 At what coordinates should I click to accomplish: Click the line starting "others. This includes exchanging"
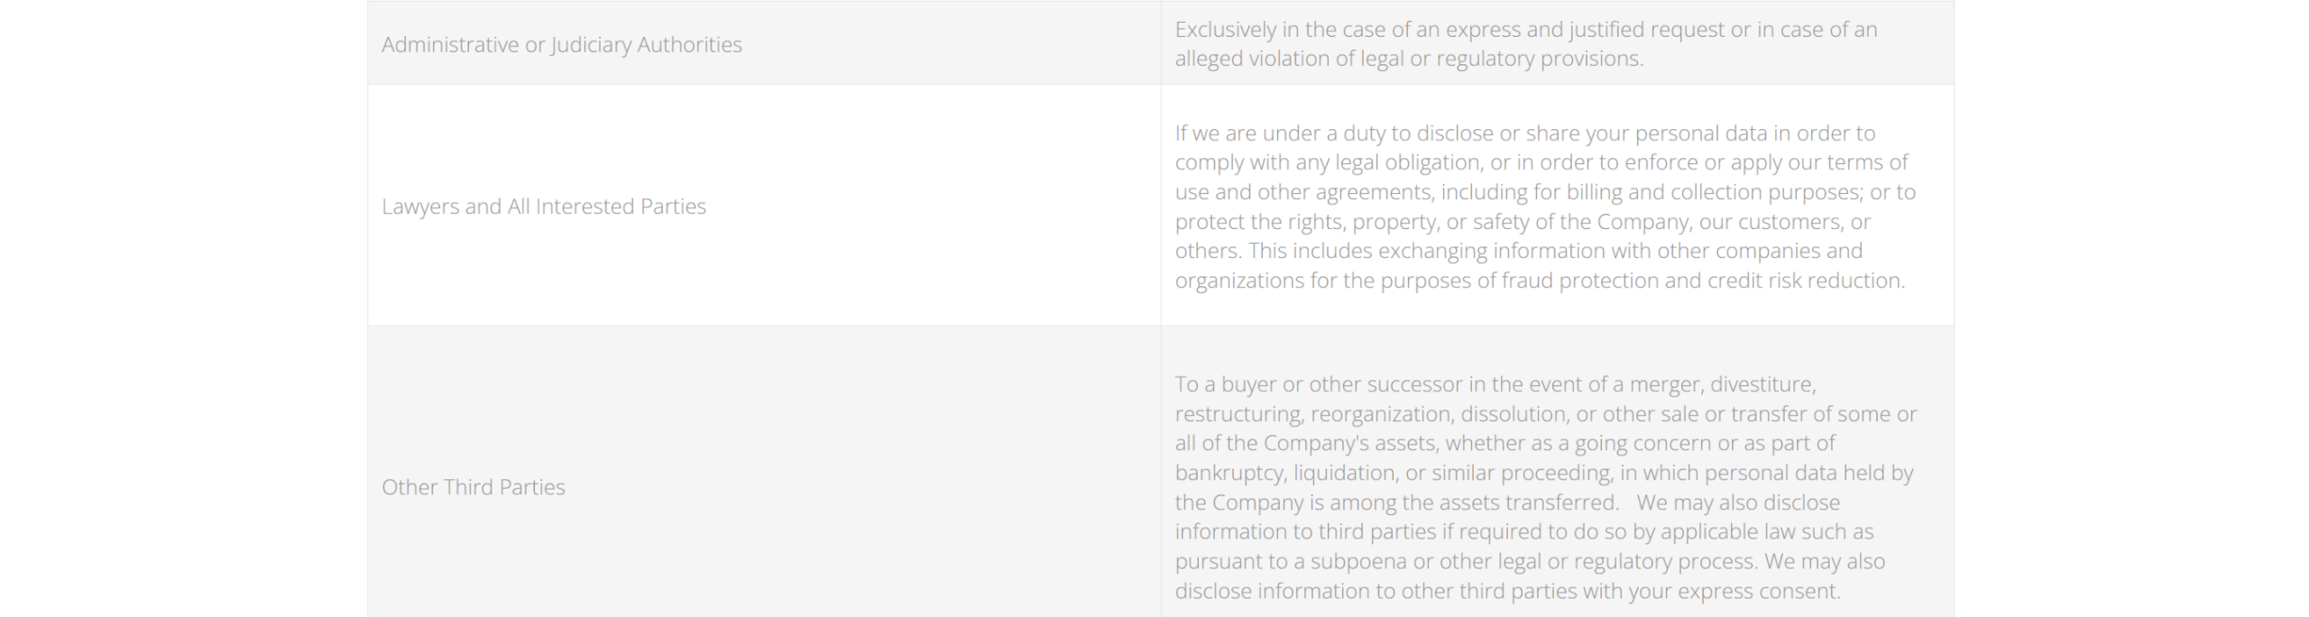(1518, 251)
